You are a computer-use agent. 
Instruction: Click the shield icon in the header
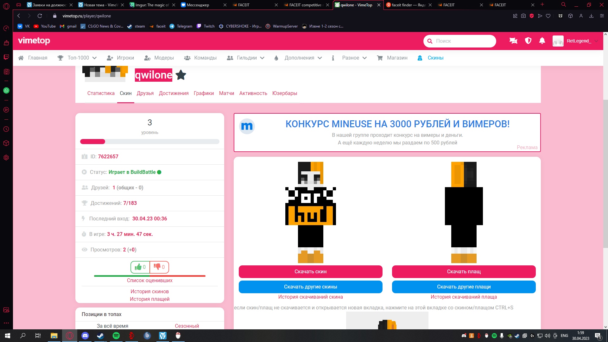(x=528, y=41)
